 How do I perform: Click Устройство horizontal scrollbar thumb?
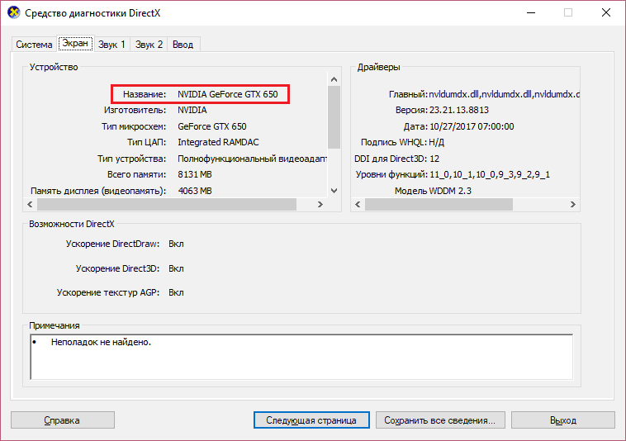(x=167, y=204)
